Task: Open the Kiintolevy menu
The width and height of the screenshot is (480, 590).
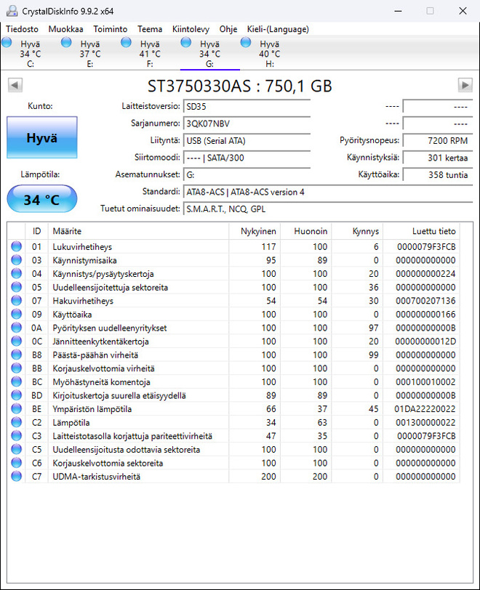Action: click(191, 29)
